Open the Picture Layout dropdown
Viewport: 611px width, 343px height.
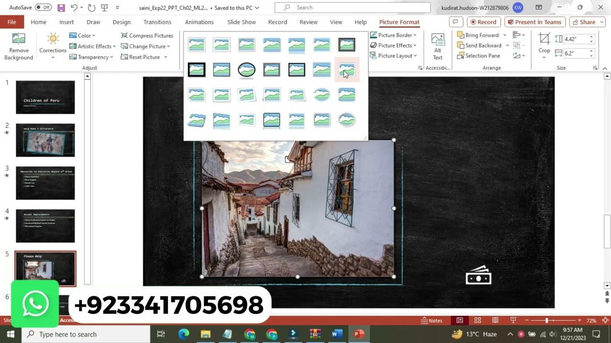tap(393, 56)
